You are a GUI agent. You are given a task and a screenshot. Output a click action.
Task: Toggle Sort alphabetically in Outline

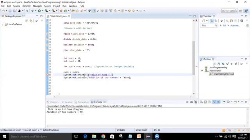(219, 64)
